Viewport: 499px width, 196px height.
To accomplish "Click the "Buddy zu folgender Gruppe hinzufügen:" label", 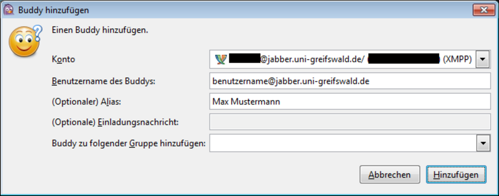I will pyautogui.click(x=129, y=144).
